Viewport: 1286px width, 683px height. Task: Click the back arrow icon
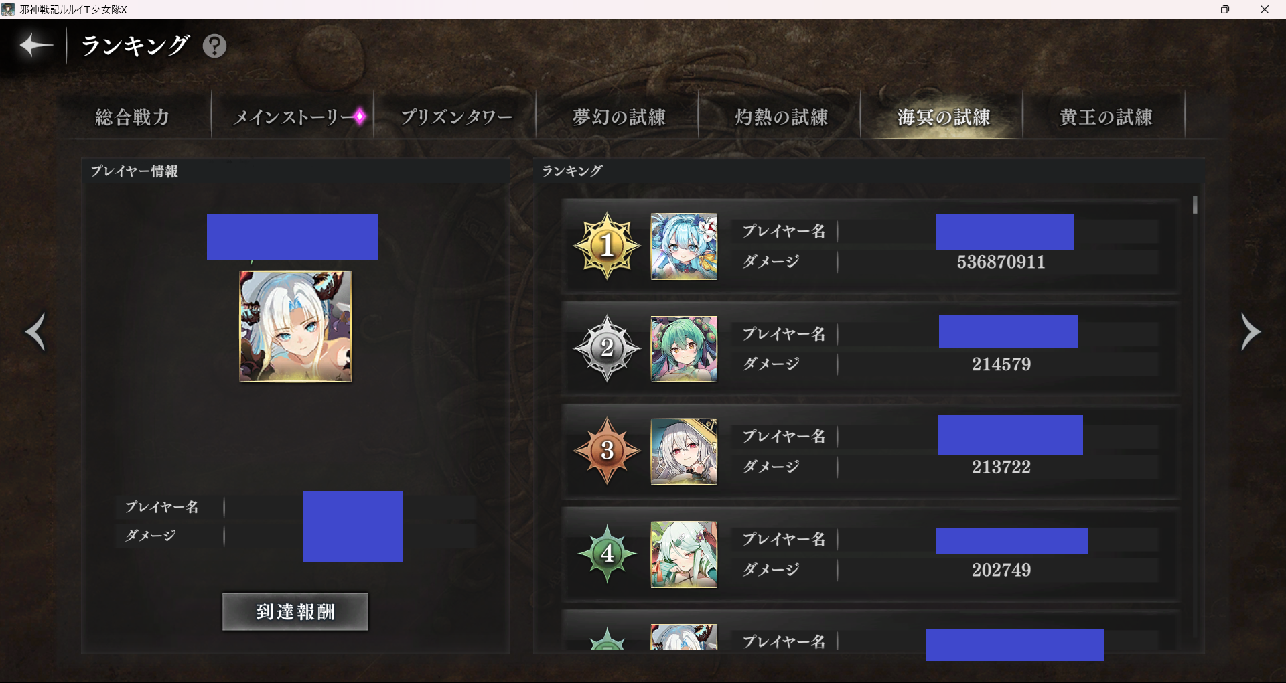tap(35, 46)
